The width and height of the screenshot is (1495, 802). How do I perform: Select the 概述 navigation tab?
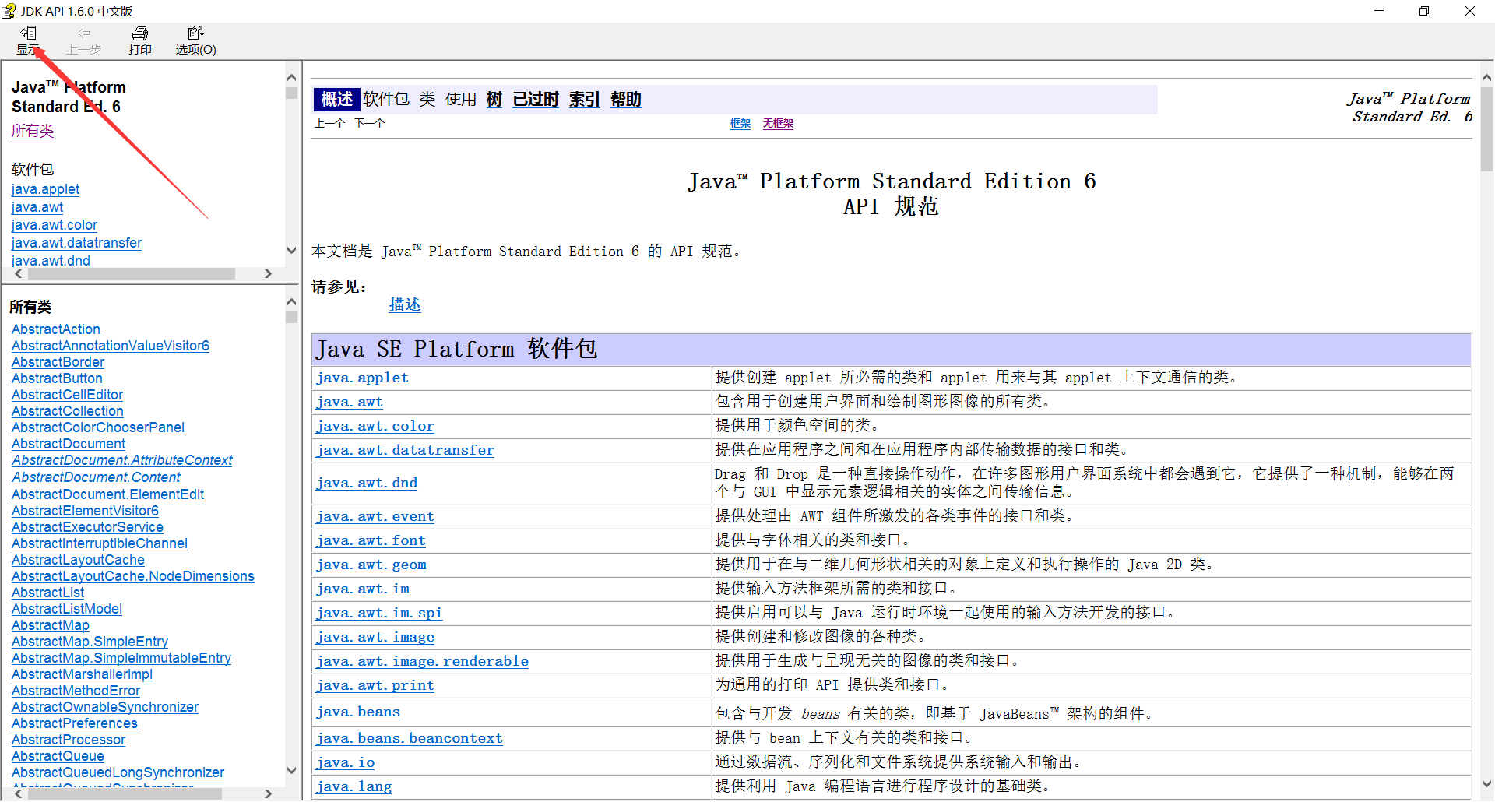click(336, 100)
